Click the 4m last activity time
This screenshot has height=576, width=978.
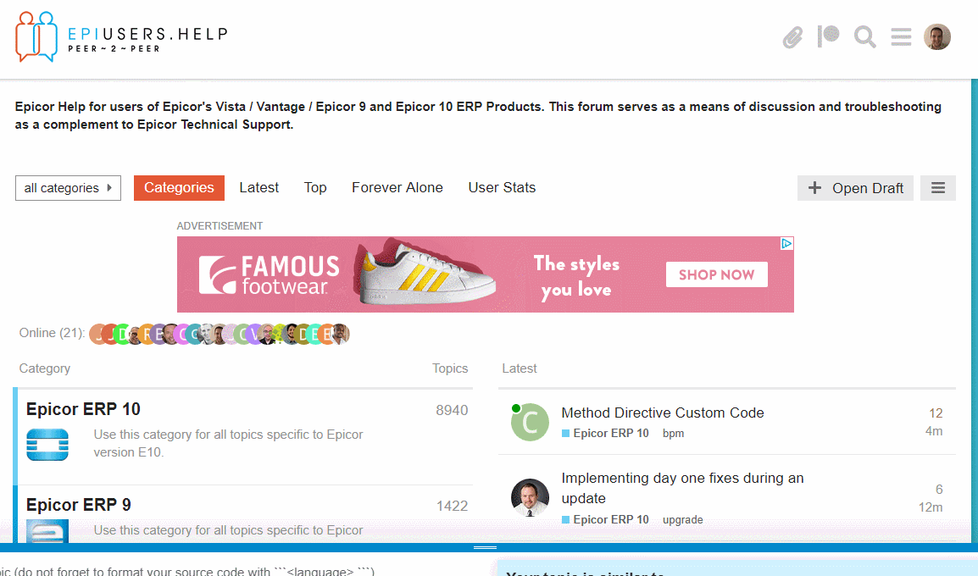point(934,431)
